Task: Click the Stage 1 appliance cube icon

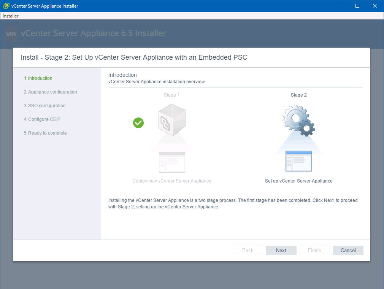Action: (x=172, y=120)
